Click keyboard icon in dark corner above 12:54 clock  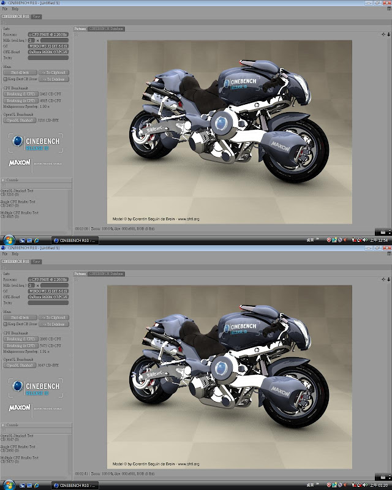383,232
